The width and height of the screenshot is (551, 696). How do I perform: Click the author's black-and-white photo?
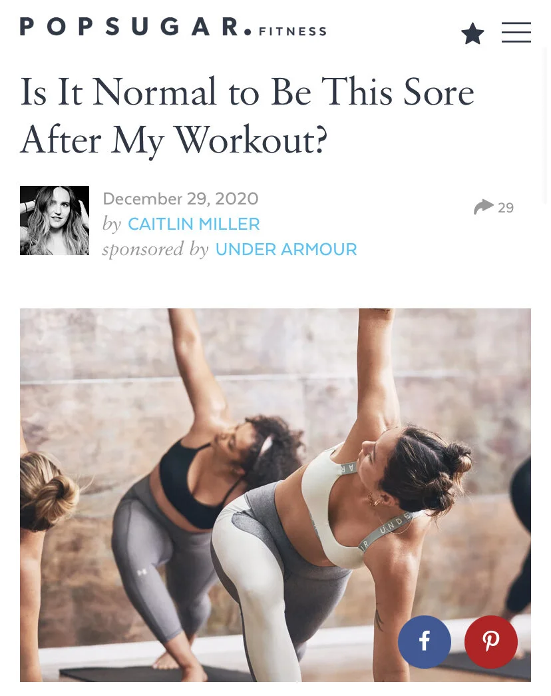coord(55,220)
